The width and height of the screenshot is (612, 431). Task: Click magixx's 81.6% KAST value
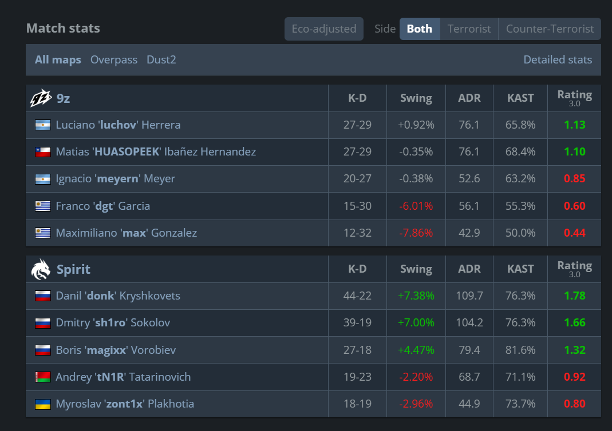tap(520, 350)
